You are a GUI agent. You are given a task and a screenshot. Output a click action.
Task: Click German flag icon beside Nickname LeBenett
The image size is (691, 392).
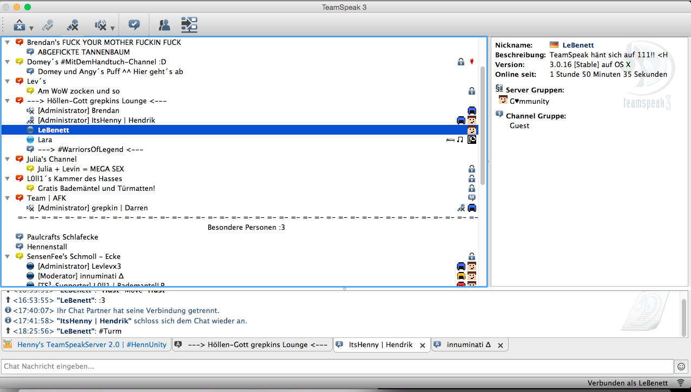(554, 45)
